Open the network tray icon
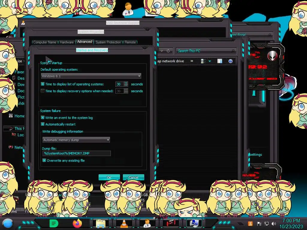Viewport: 307px width, 230px height. click(x=266, y=224)
